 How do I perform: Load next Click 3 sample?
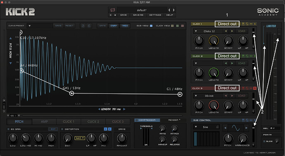tap(232, 95)
